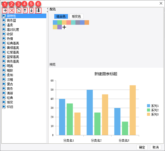Select the 经典 scheme

[x=24, y=98]
